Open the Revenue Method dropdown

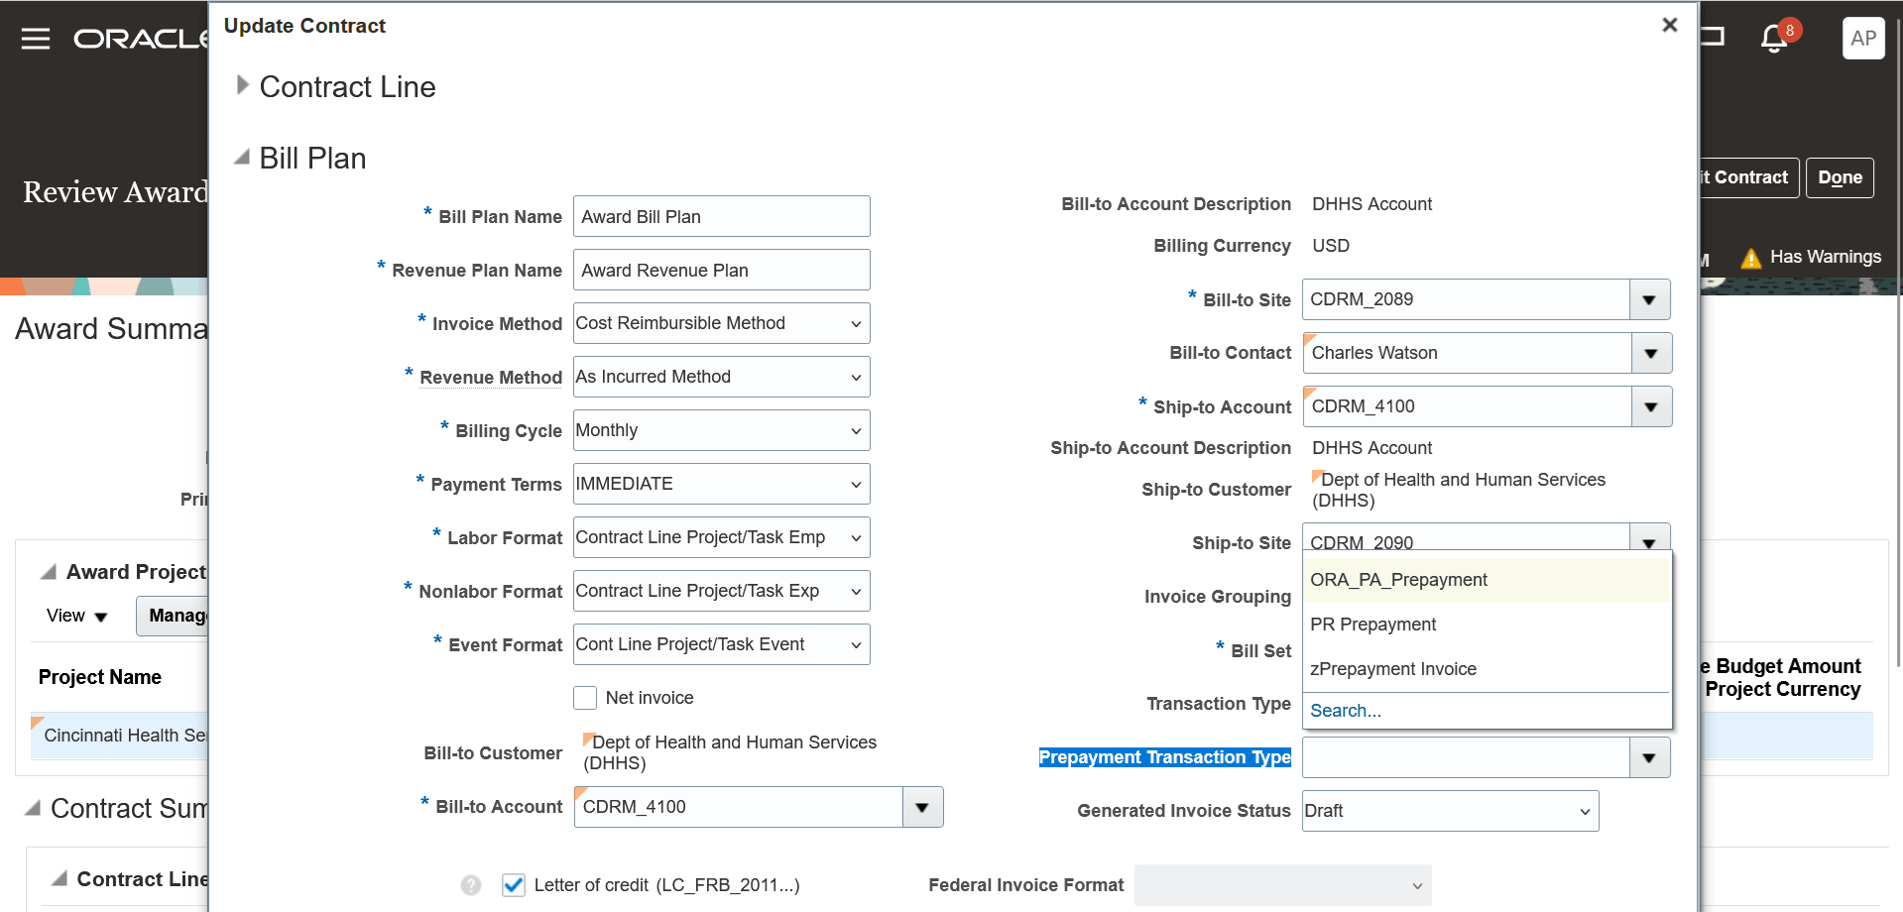tap(722, 377)
